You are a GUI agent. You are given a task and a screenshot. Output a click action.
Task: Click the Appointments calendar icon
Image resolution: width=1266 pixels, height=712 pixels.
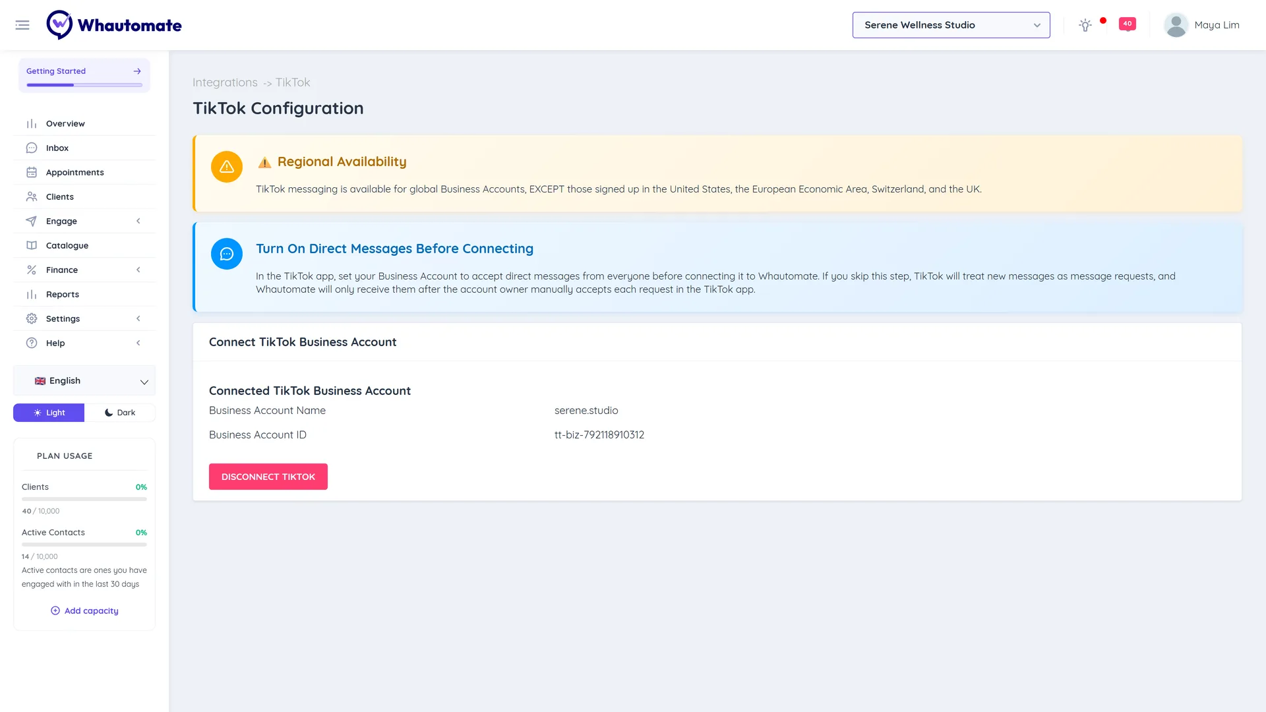(32, 173)
